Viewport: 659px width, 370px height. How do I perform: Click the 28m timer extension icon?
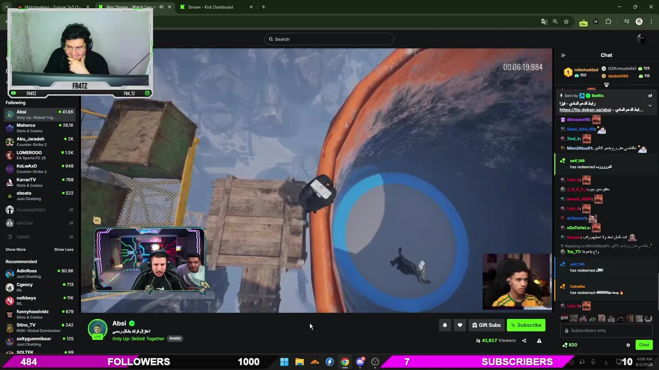pyautogui.click(x=583, y=22)
